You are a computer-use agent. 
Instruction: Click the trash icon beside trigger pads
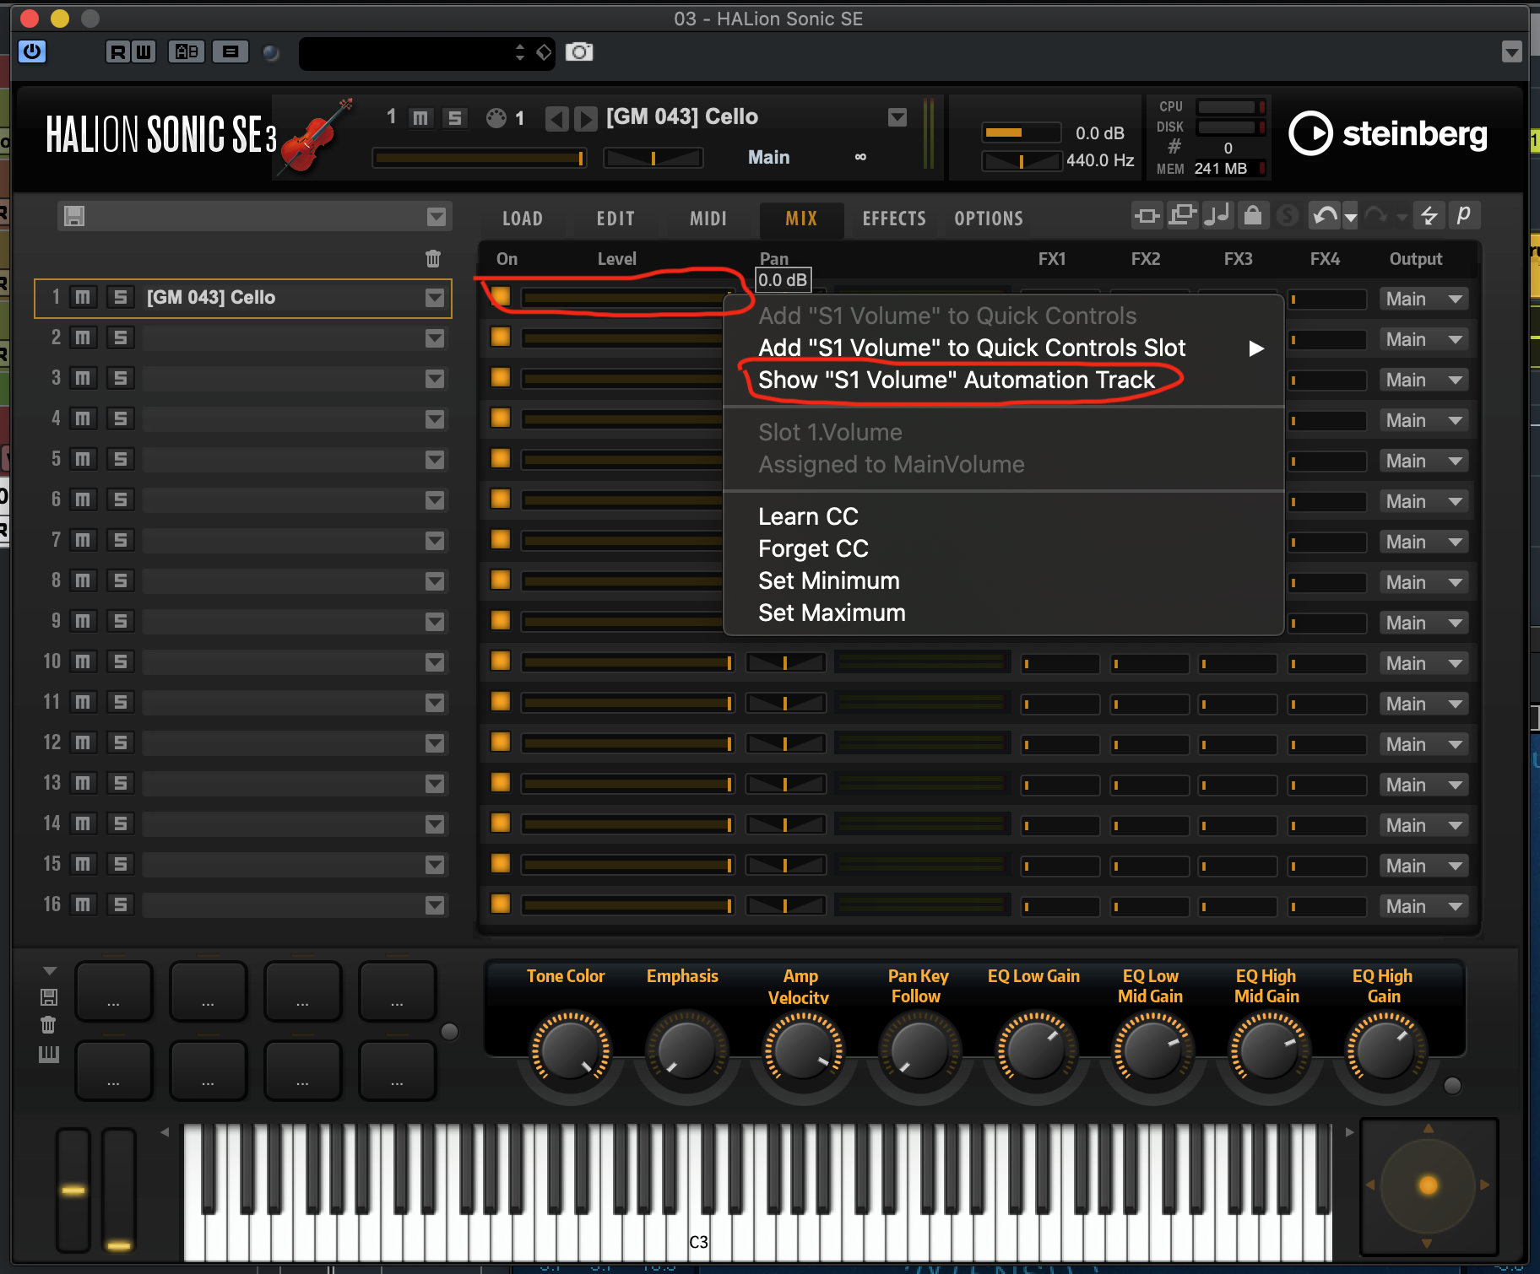point(49,1024)
